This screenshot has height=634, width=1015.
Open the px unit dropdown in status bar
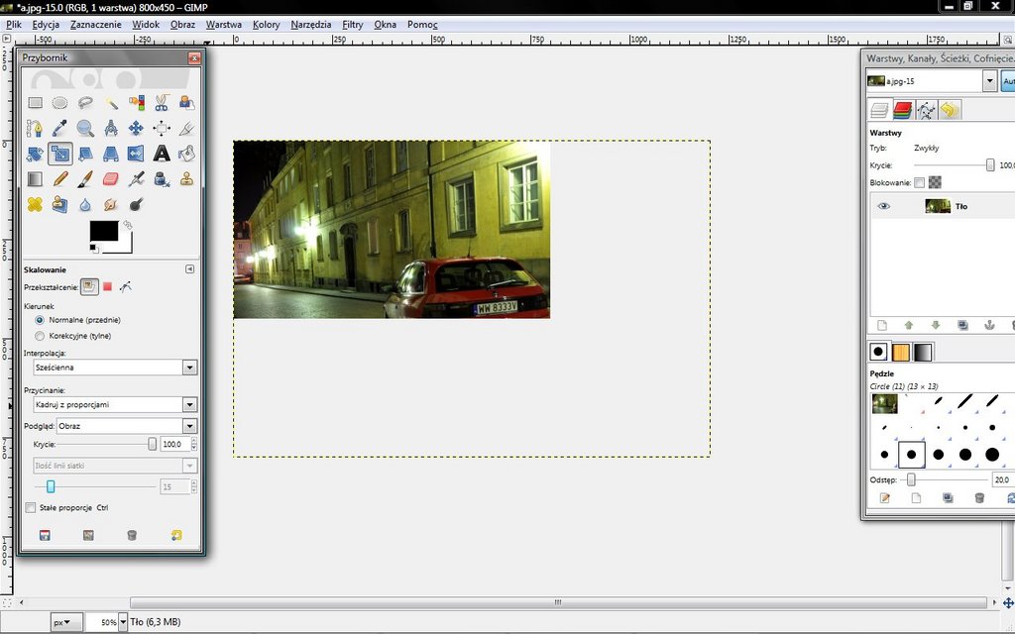[x=66, y=622]
